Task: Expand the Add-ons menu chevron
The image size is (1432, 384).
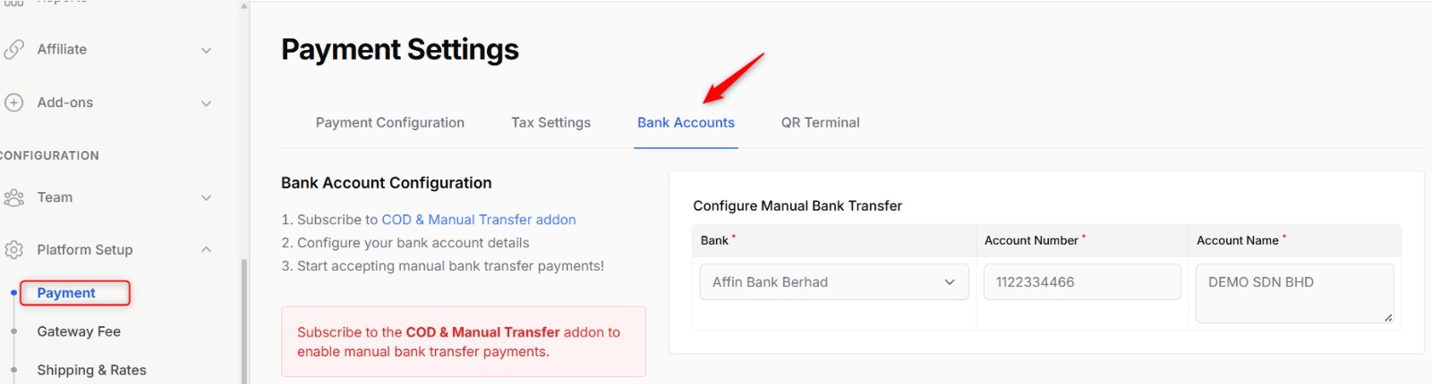Action: tap(206, 104)
